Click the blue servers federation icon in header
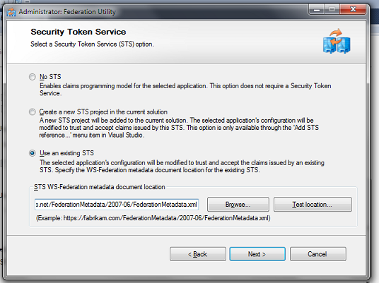This screenshot has width=379, height=283. tap(337, 41)
